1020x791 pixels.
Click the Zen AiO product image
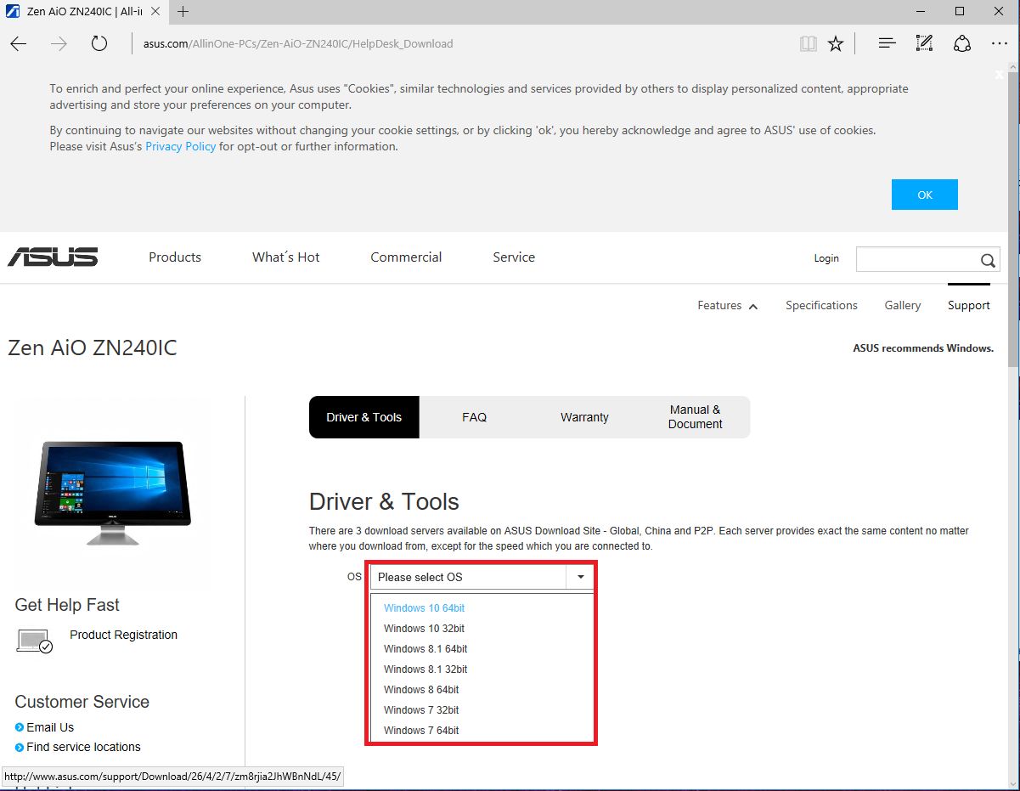pos(113,492)
